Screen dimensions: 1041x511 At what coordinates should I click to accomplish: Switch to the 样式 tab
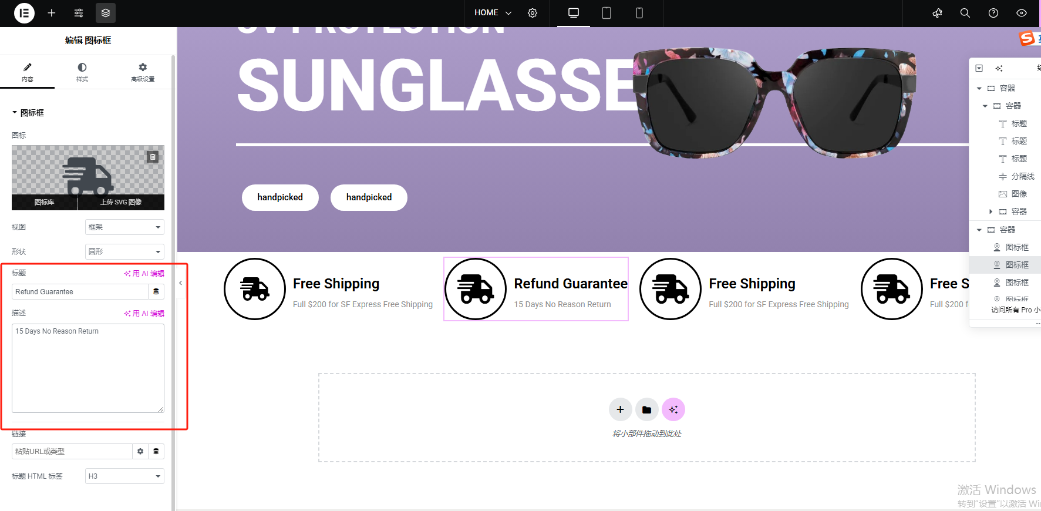tap(82, 72)
